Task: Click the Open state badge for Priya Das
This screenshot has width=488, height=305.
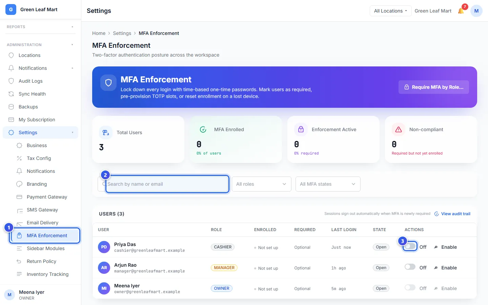Action: coord(381,247)
